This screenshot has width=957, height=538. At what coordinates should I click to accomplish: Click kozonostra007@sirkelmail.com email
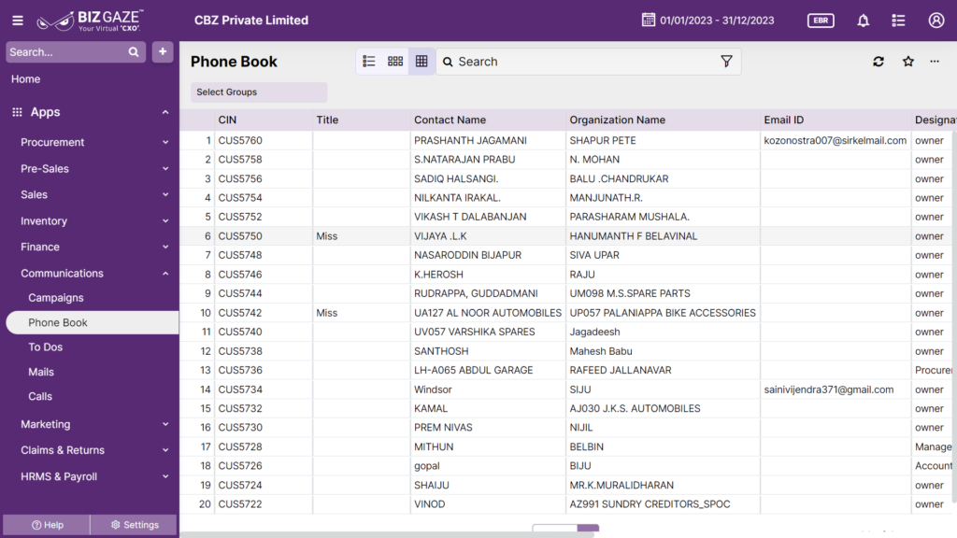coord(835,140)
